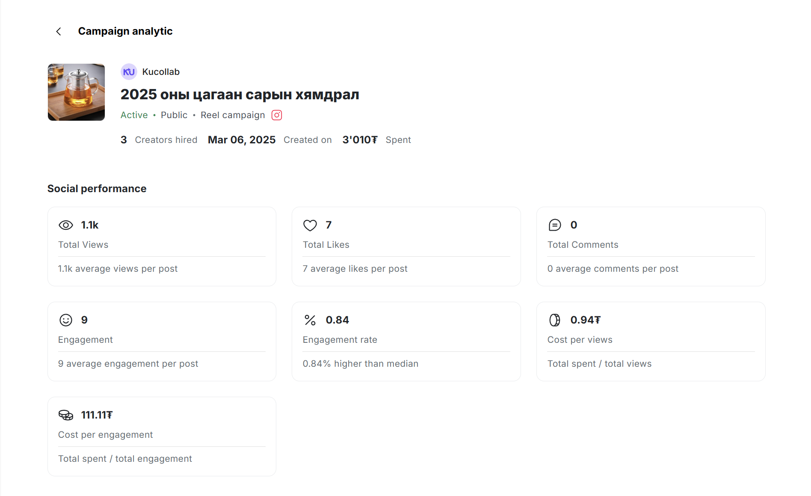
Task: Click the Social performance heading
Action: coord(97,189)
